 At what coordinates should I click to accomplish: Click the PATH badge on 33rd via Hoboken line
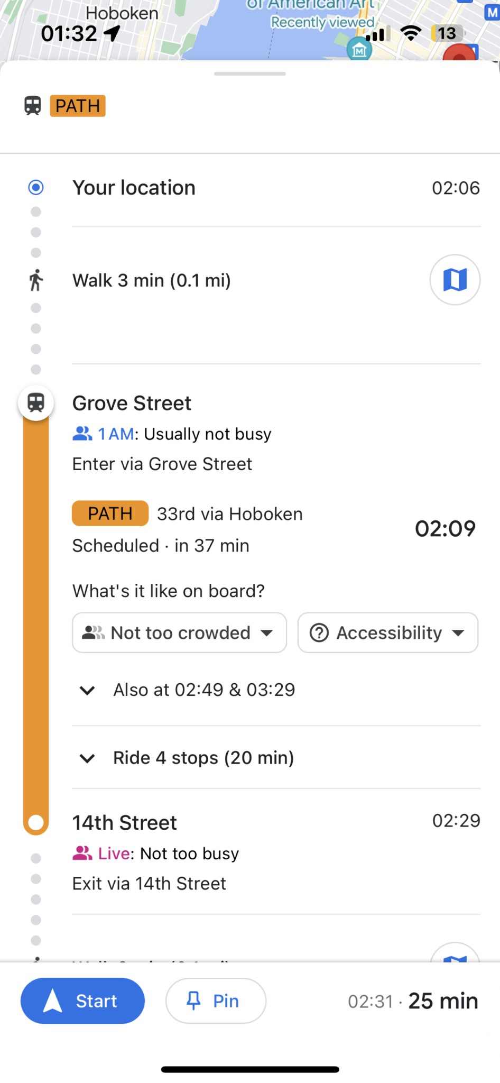[109, 513]
